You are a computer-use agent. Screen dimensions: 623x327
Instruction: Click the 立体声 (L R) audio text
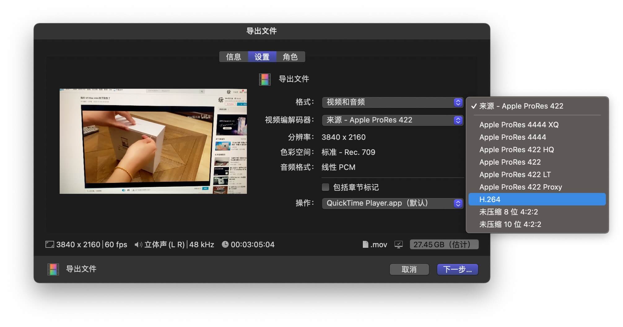164,245
